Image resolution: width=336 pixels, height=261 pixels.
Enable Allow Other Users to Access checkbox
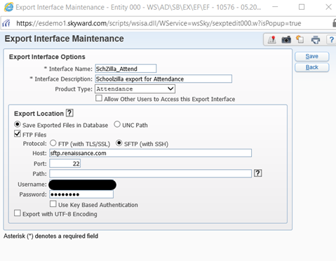point(99,98)
